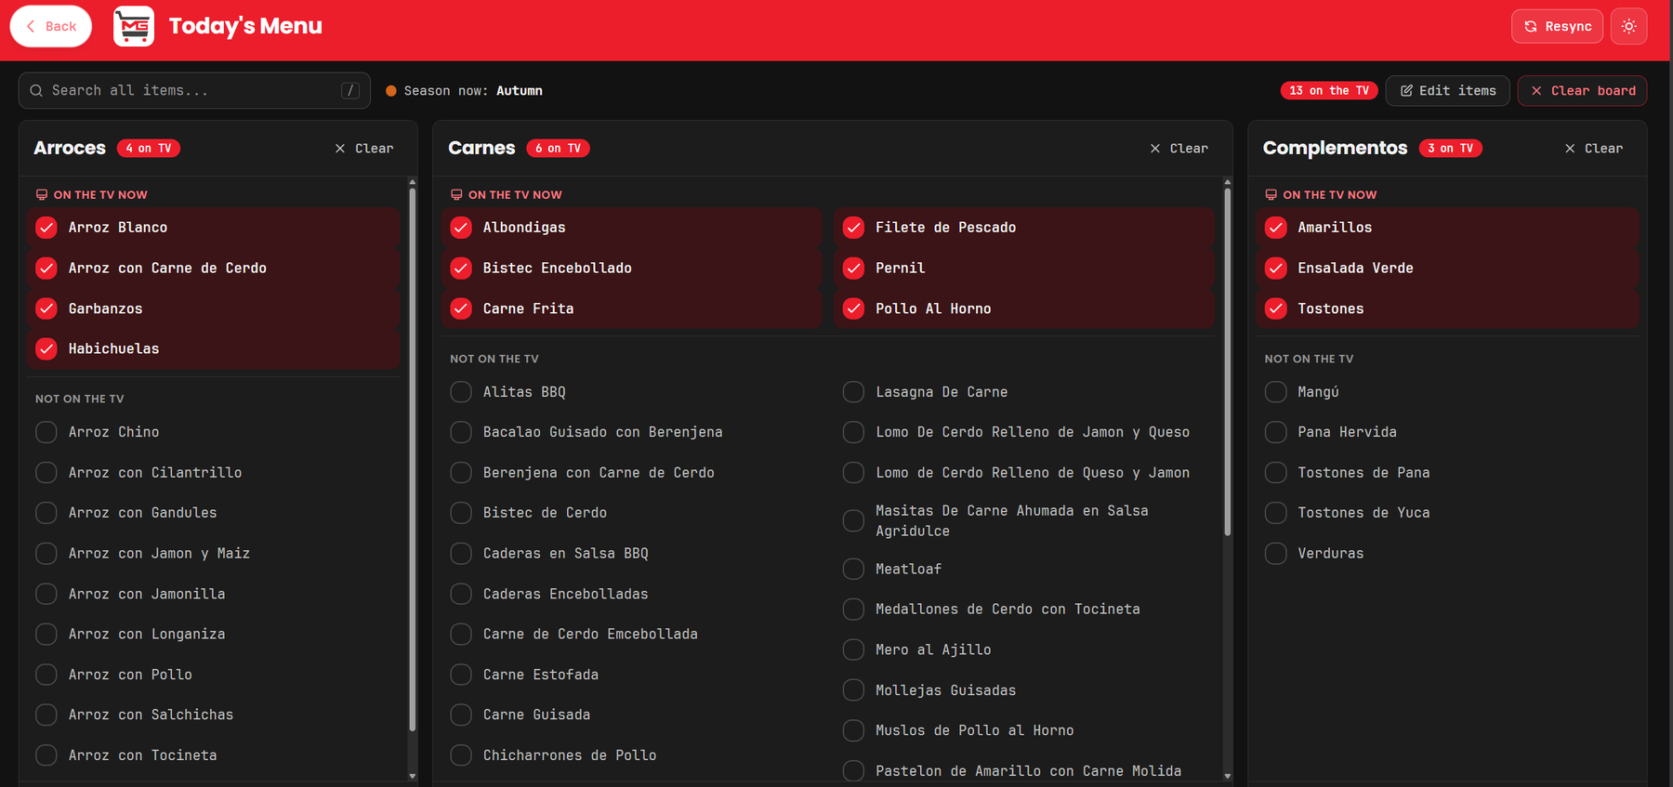1673x787 pixels.
Task: Click the Carnes column scrollbar
Action: click(1227, 362)
